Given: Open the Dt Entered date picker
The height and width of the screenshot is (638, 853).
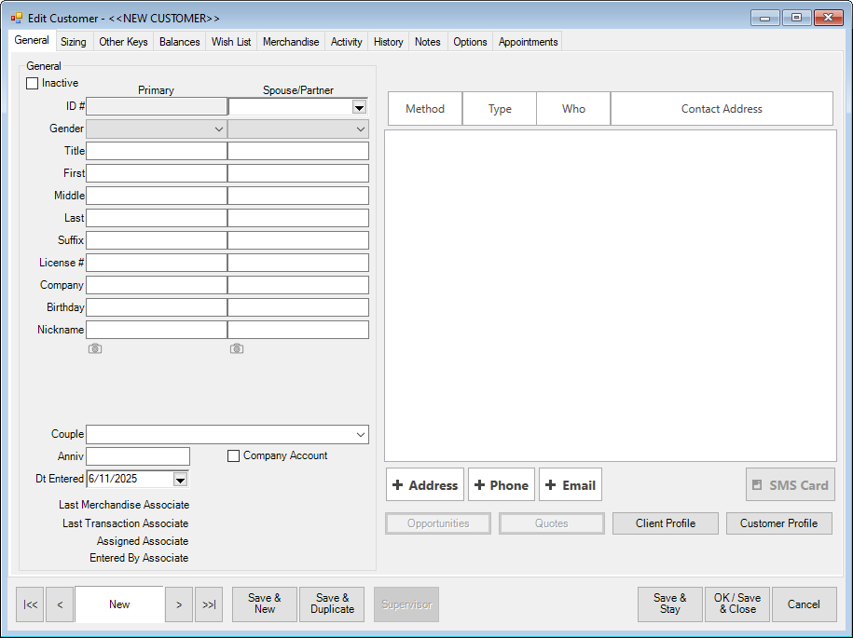Looking at the screenshot, I should (181, 480).
